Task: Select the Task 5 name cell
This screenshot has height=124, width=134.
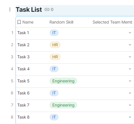Action: click(x=32, y=82)
